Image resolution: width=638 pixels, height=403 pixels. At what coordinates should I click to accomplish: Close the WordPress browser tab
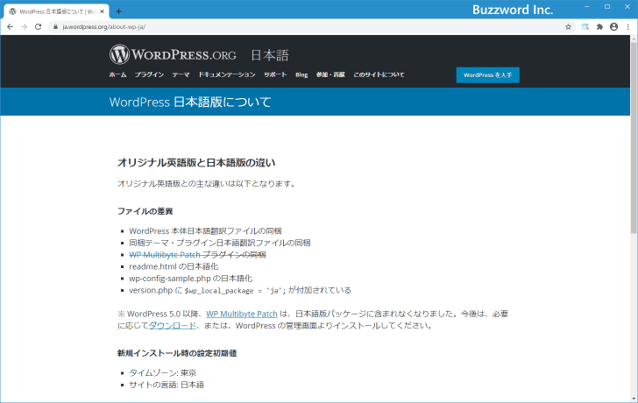point(103,11)
